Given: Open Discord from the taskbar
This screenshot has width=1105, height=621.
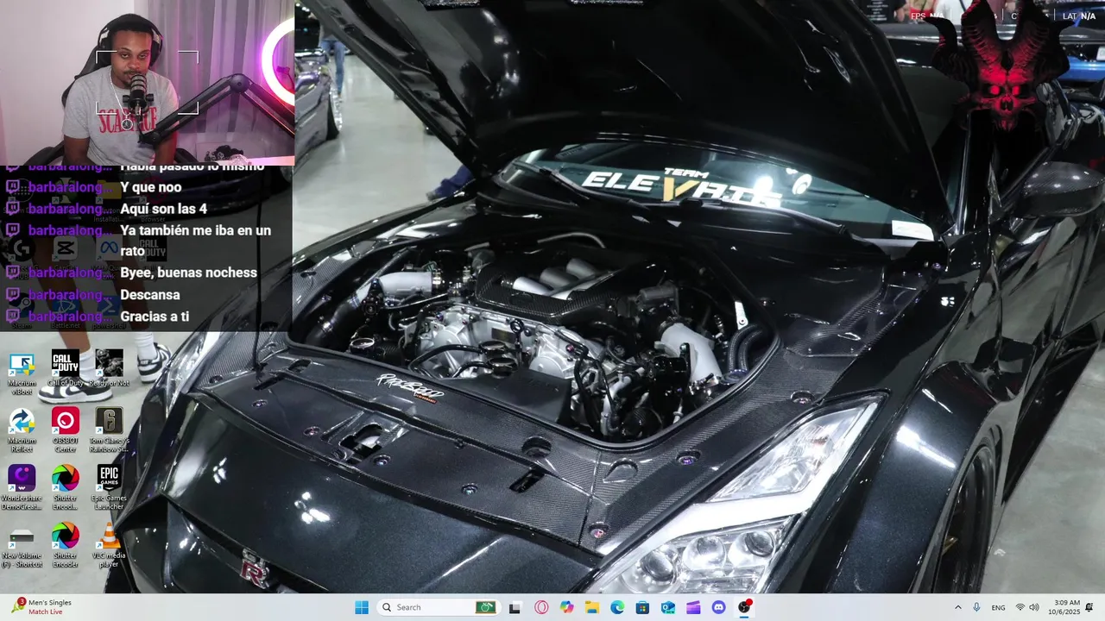Looking at the screenshot, I should (x=718, y=607).
